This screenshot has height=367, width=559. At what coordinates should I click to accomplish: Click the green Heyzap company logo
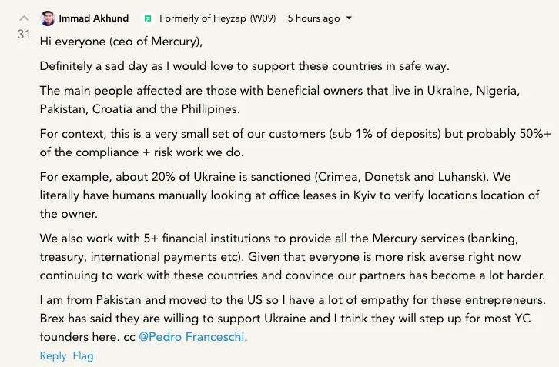(x=148, y=18)
